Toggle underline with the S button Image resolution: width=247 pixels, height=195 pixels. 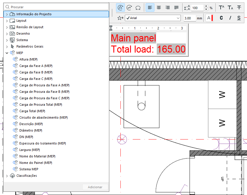pyautogui.click(x=239, y=18)
